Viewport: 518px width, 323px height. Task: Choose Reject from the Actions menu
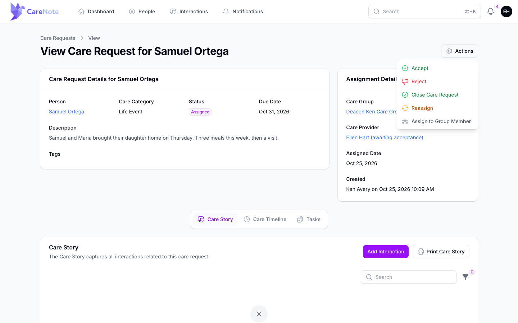point(437,81)
